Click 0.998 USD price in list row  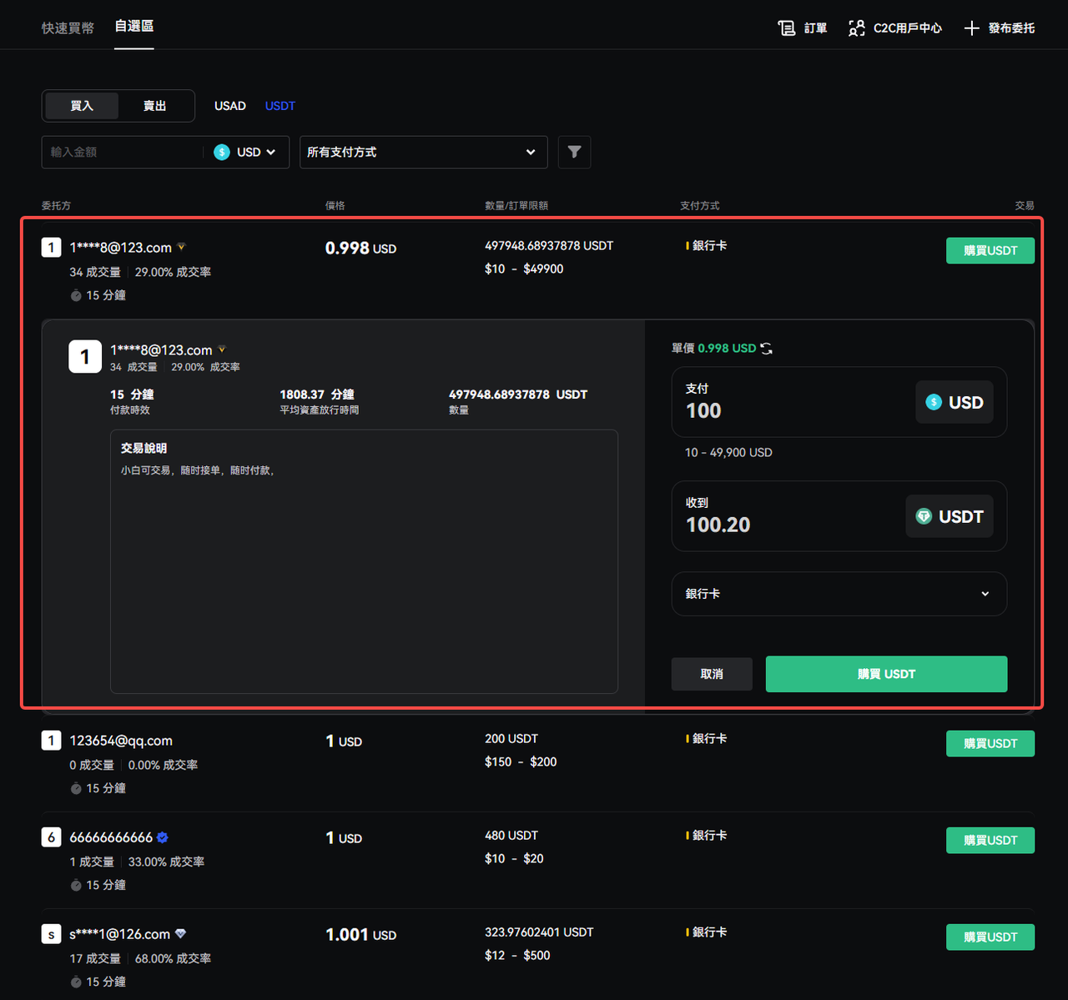pyautogui.click(x=360, y=249)
